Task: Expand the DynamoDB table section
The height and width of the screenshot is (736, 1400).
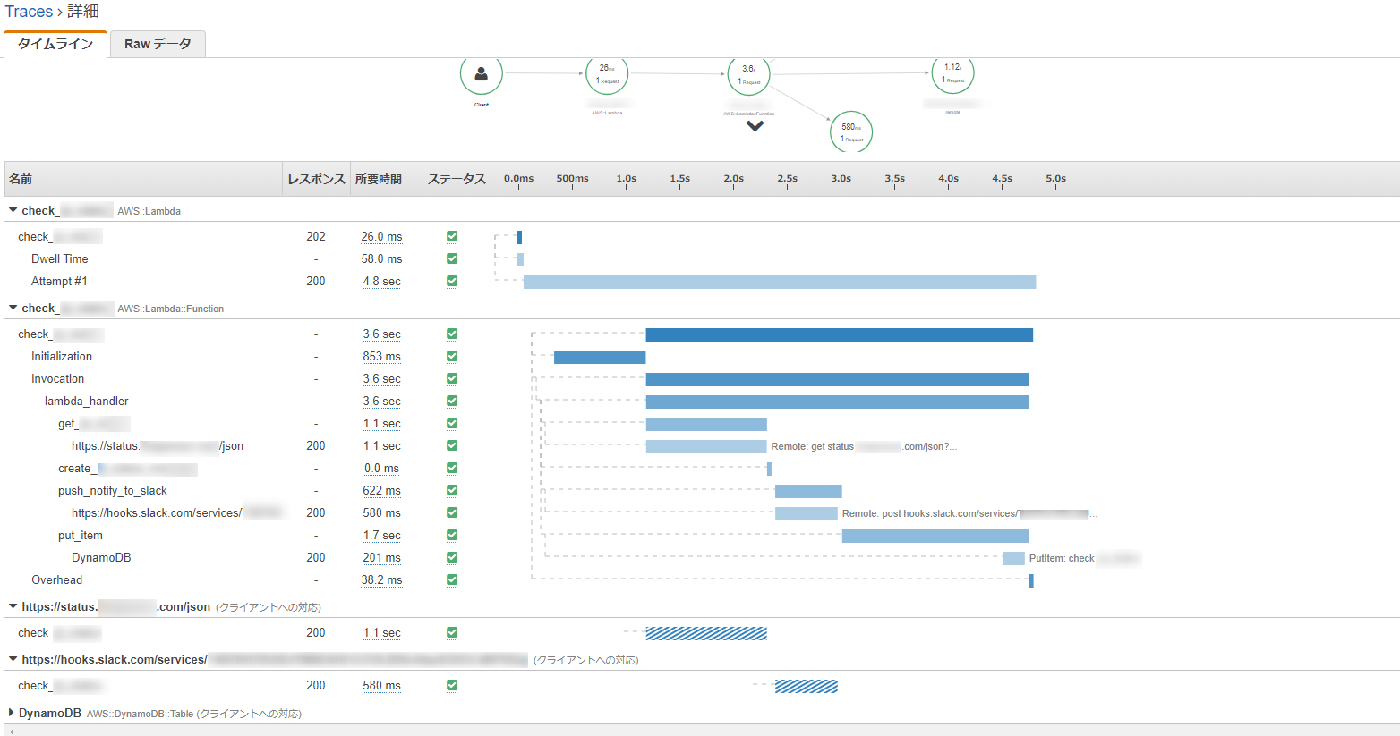Action: coord(12,714)
